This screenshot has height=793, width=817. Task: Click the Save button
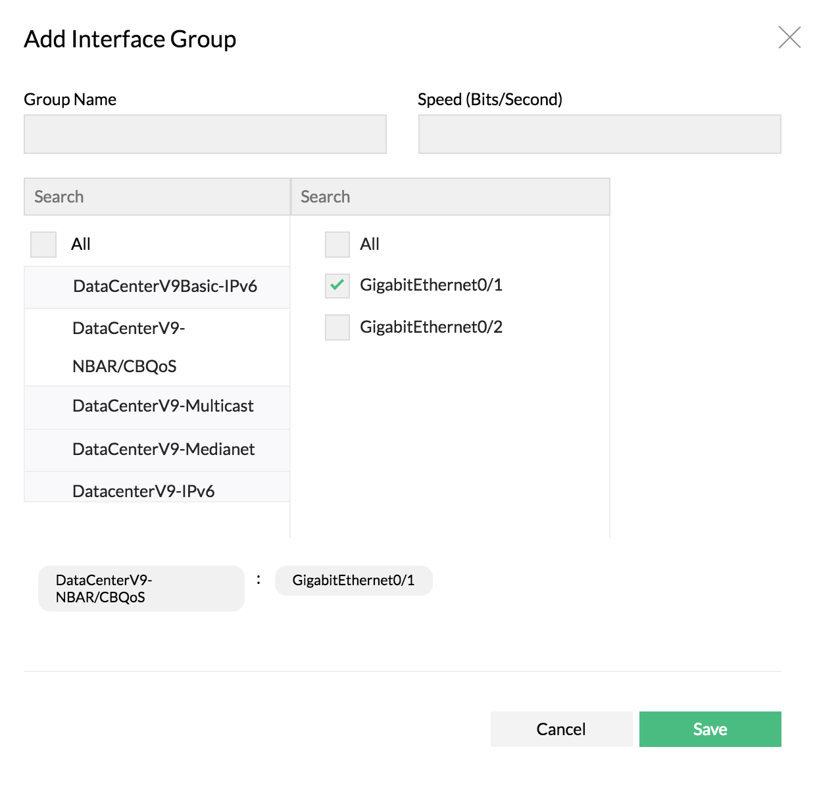click(x=710, y=729)
